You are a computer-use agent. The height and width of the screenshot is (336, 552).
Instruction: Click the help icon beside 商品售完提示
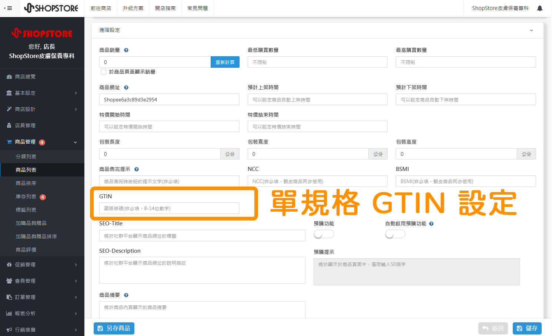pos(137,169)
